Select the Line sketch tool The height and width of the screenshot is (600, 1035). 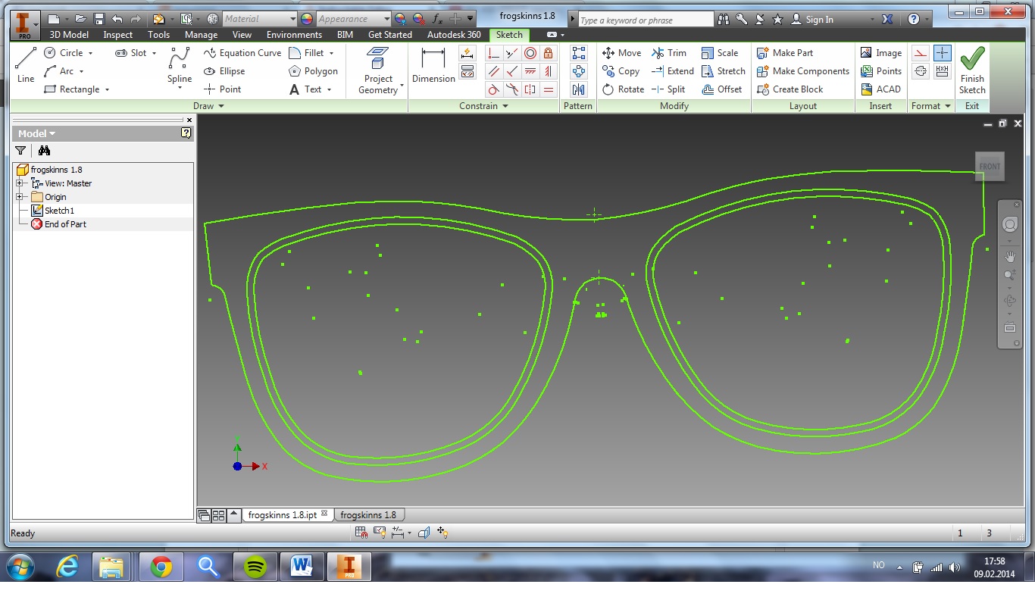[26, 64]
